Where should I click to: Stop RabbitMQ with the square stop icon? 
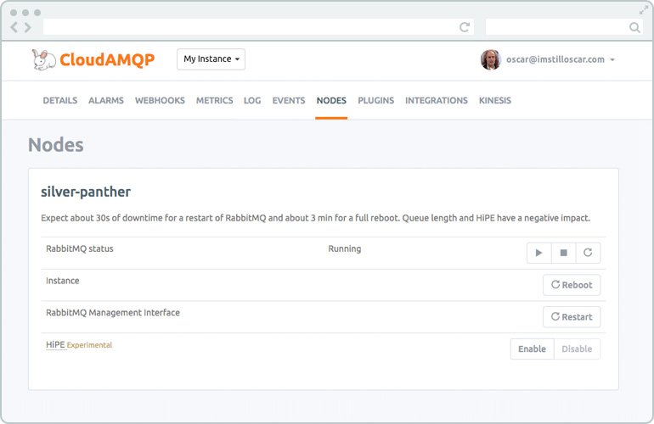(x=563, y=253)
